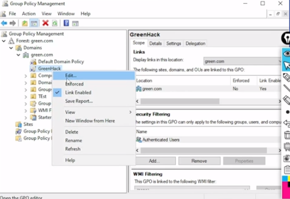Click the eye icon in side toolbar
This screenshot has width=290, height=199.
[x=287, y=53]
